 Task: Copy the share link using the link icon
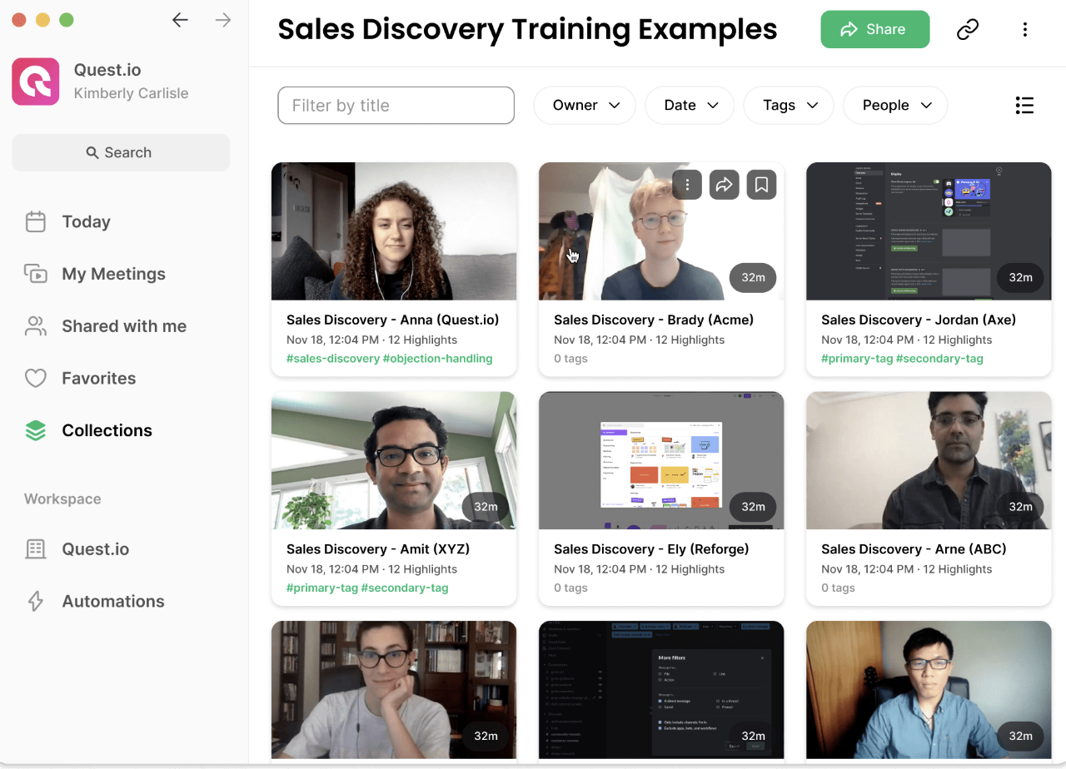[967, 28]
